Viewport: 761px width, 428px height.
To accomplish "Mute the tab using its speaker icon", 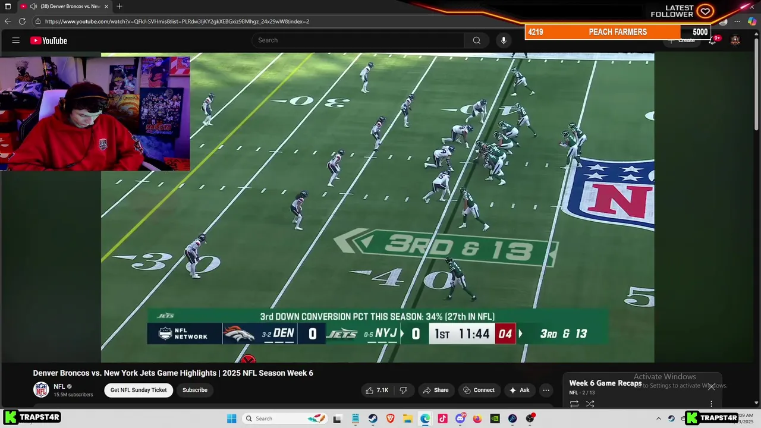I will coord(33,7).
